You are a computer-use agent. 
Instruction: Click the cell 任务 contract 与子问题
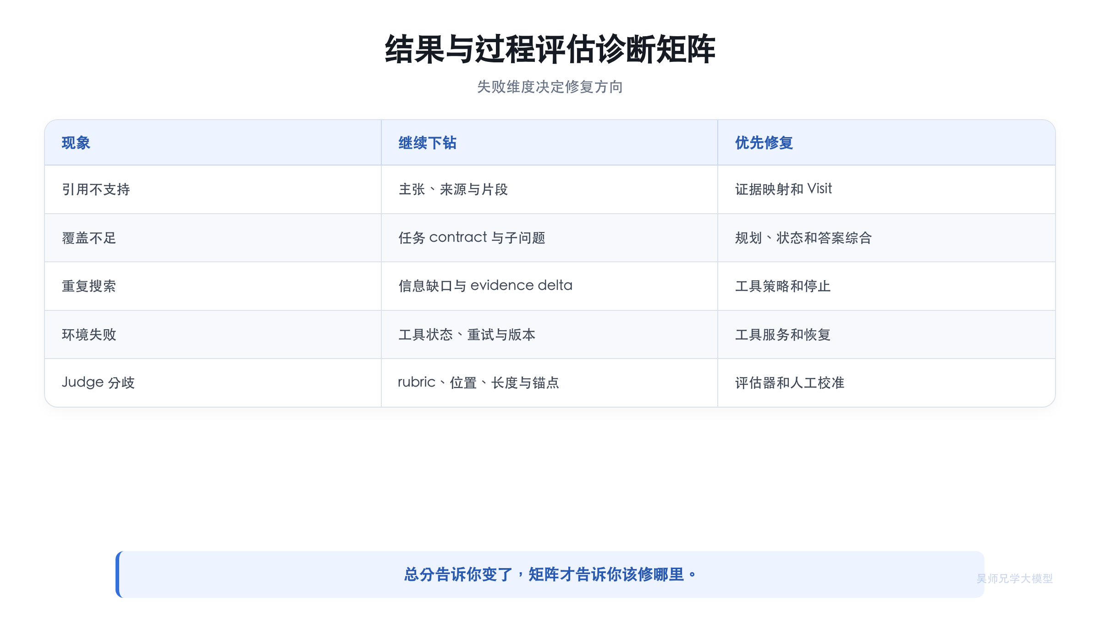point(550,238)
